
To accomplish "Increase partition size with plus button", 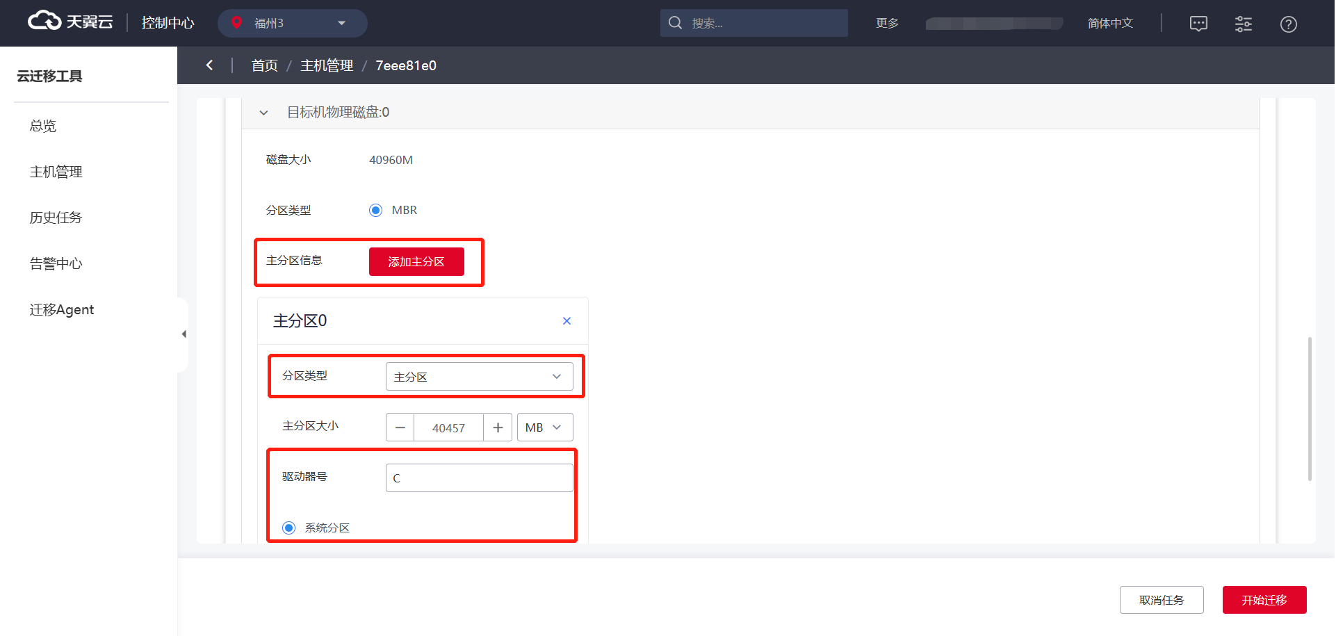I will coord(498,427).
